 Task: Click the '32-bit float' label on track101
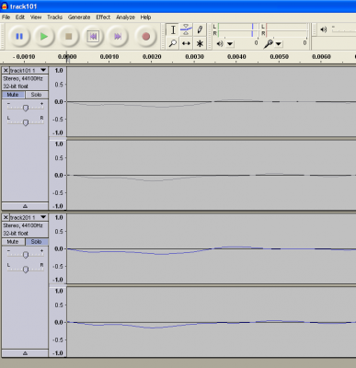tap(16, 86)
